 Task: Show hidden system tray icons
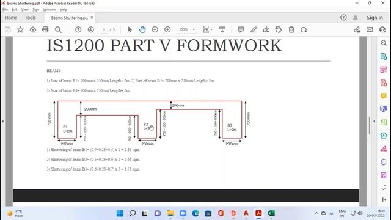pyautogui.click(x=316, y=213)
